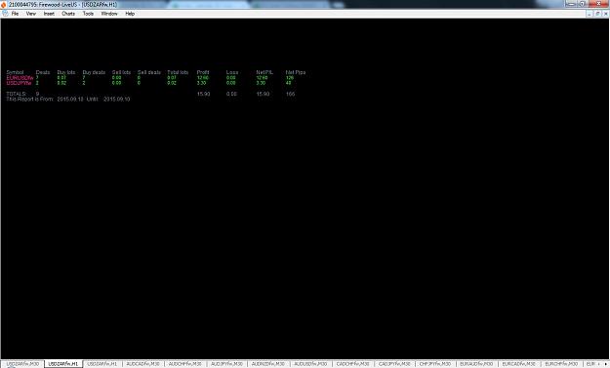
Task: Click the Buy deals column header
Action: click(94, 72)
